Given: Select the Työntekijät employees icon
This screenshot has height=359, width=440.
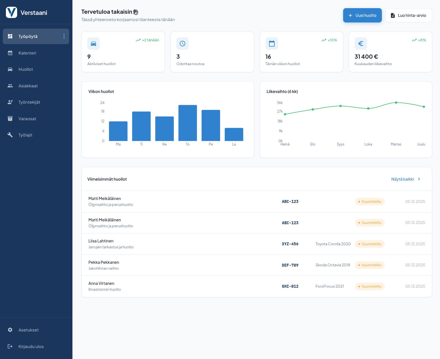Looking at the screenshot, I should [x=10, y=102].
